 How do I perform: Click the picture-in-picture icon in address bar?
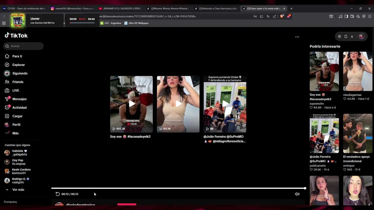point(262,16)
